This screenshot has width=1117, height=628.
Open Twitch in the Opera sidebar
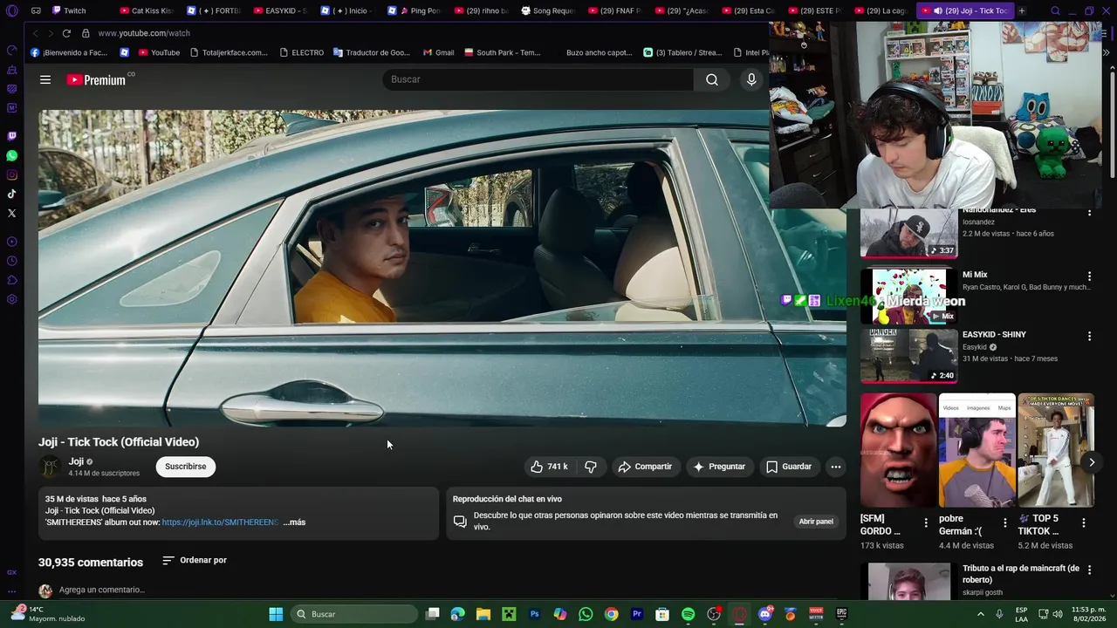tap(11, 136)
